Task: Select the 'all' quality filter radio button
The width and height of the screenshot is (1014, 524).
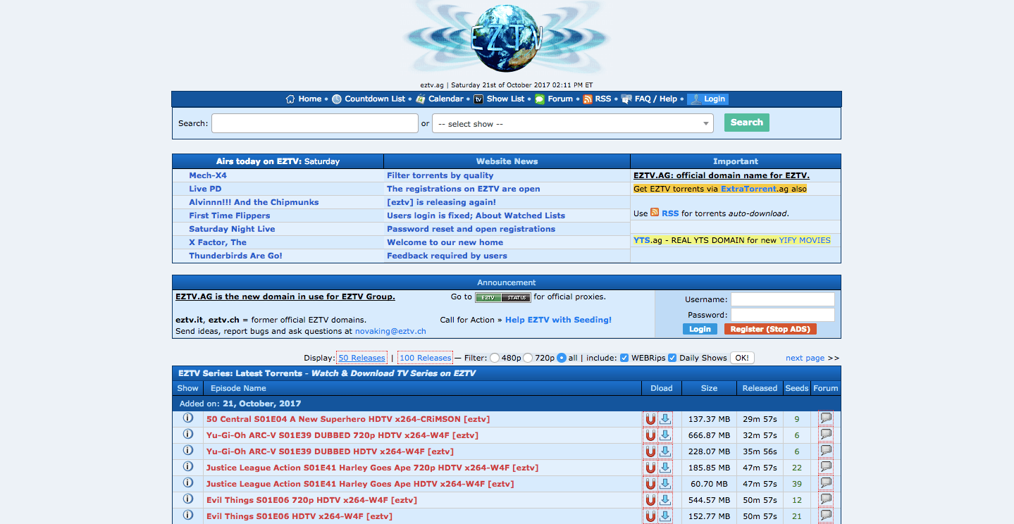Action: pos(562,358)
